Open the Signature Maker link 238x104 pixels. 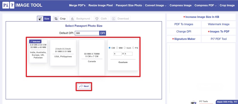tap(184, 39)
